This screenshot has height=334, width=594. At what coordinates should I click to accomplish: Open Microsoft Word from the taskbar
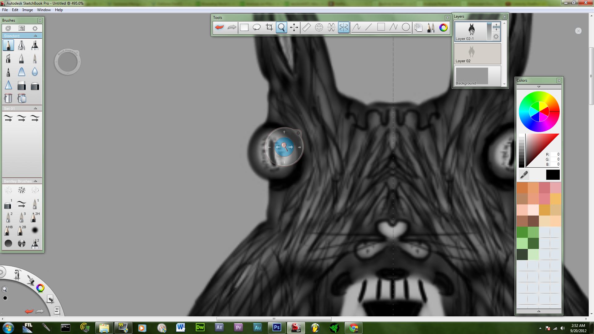click(x=181, y=328)
